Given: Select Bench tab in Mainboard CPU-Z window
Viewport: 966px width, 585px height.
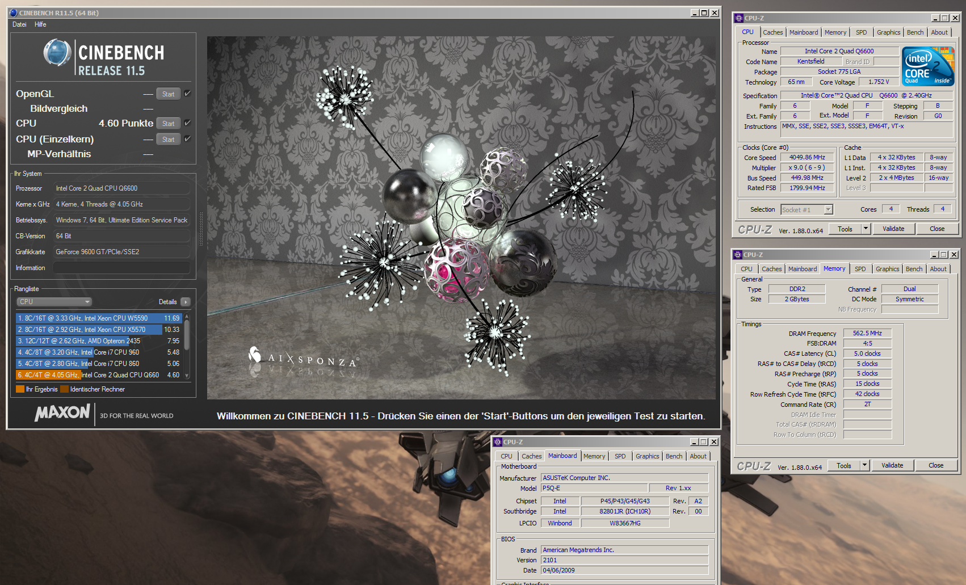Looking at the screenshot, I should [x=674, y=456].
